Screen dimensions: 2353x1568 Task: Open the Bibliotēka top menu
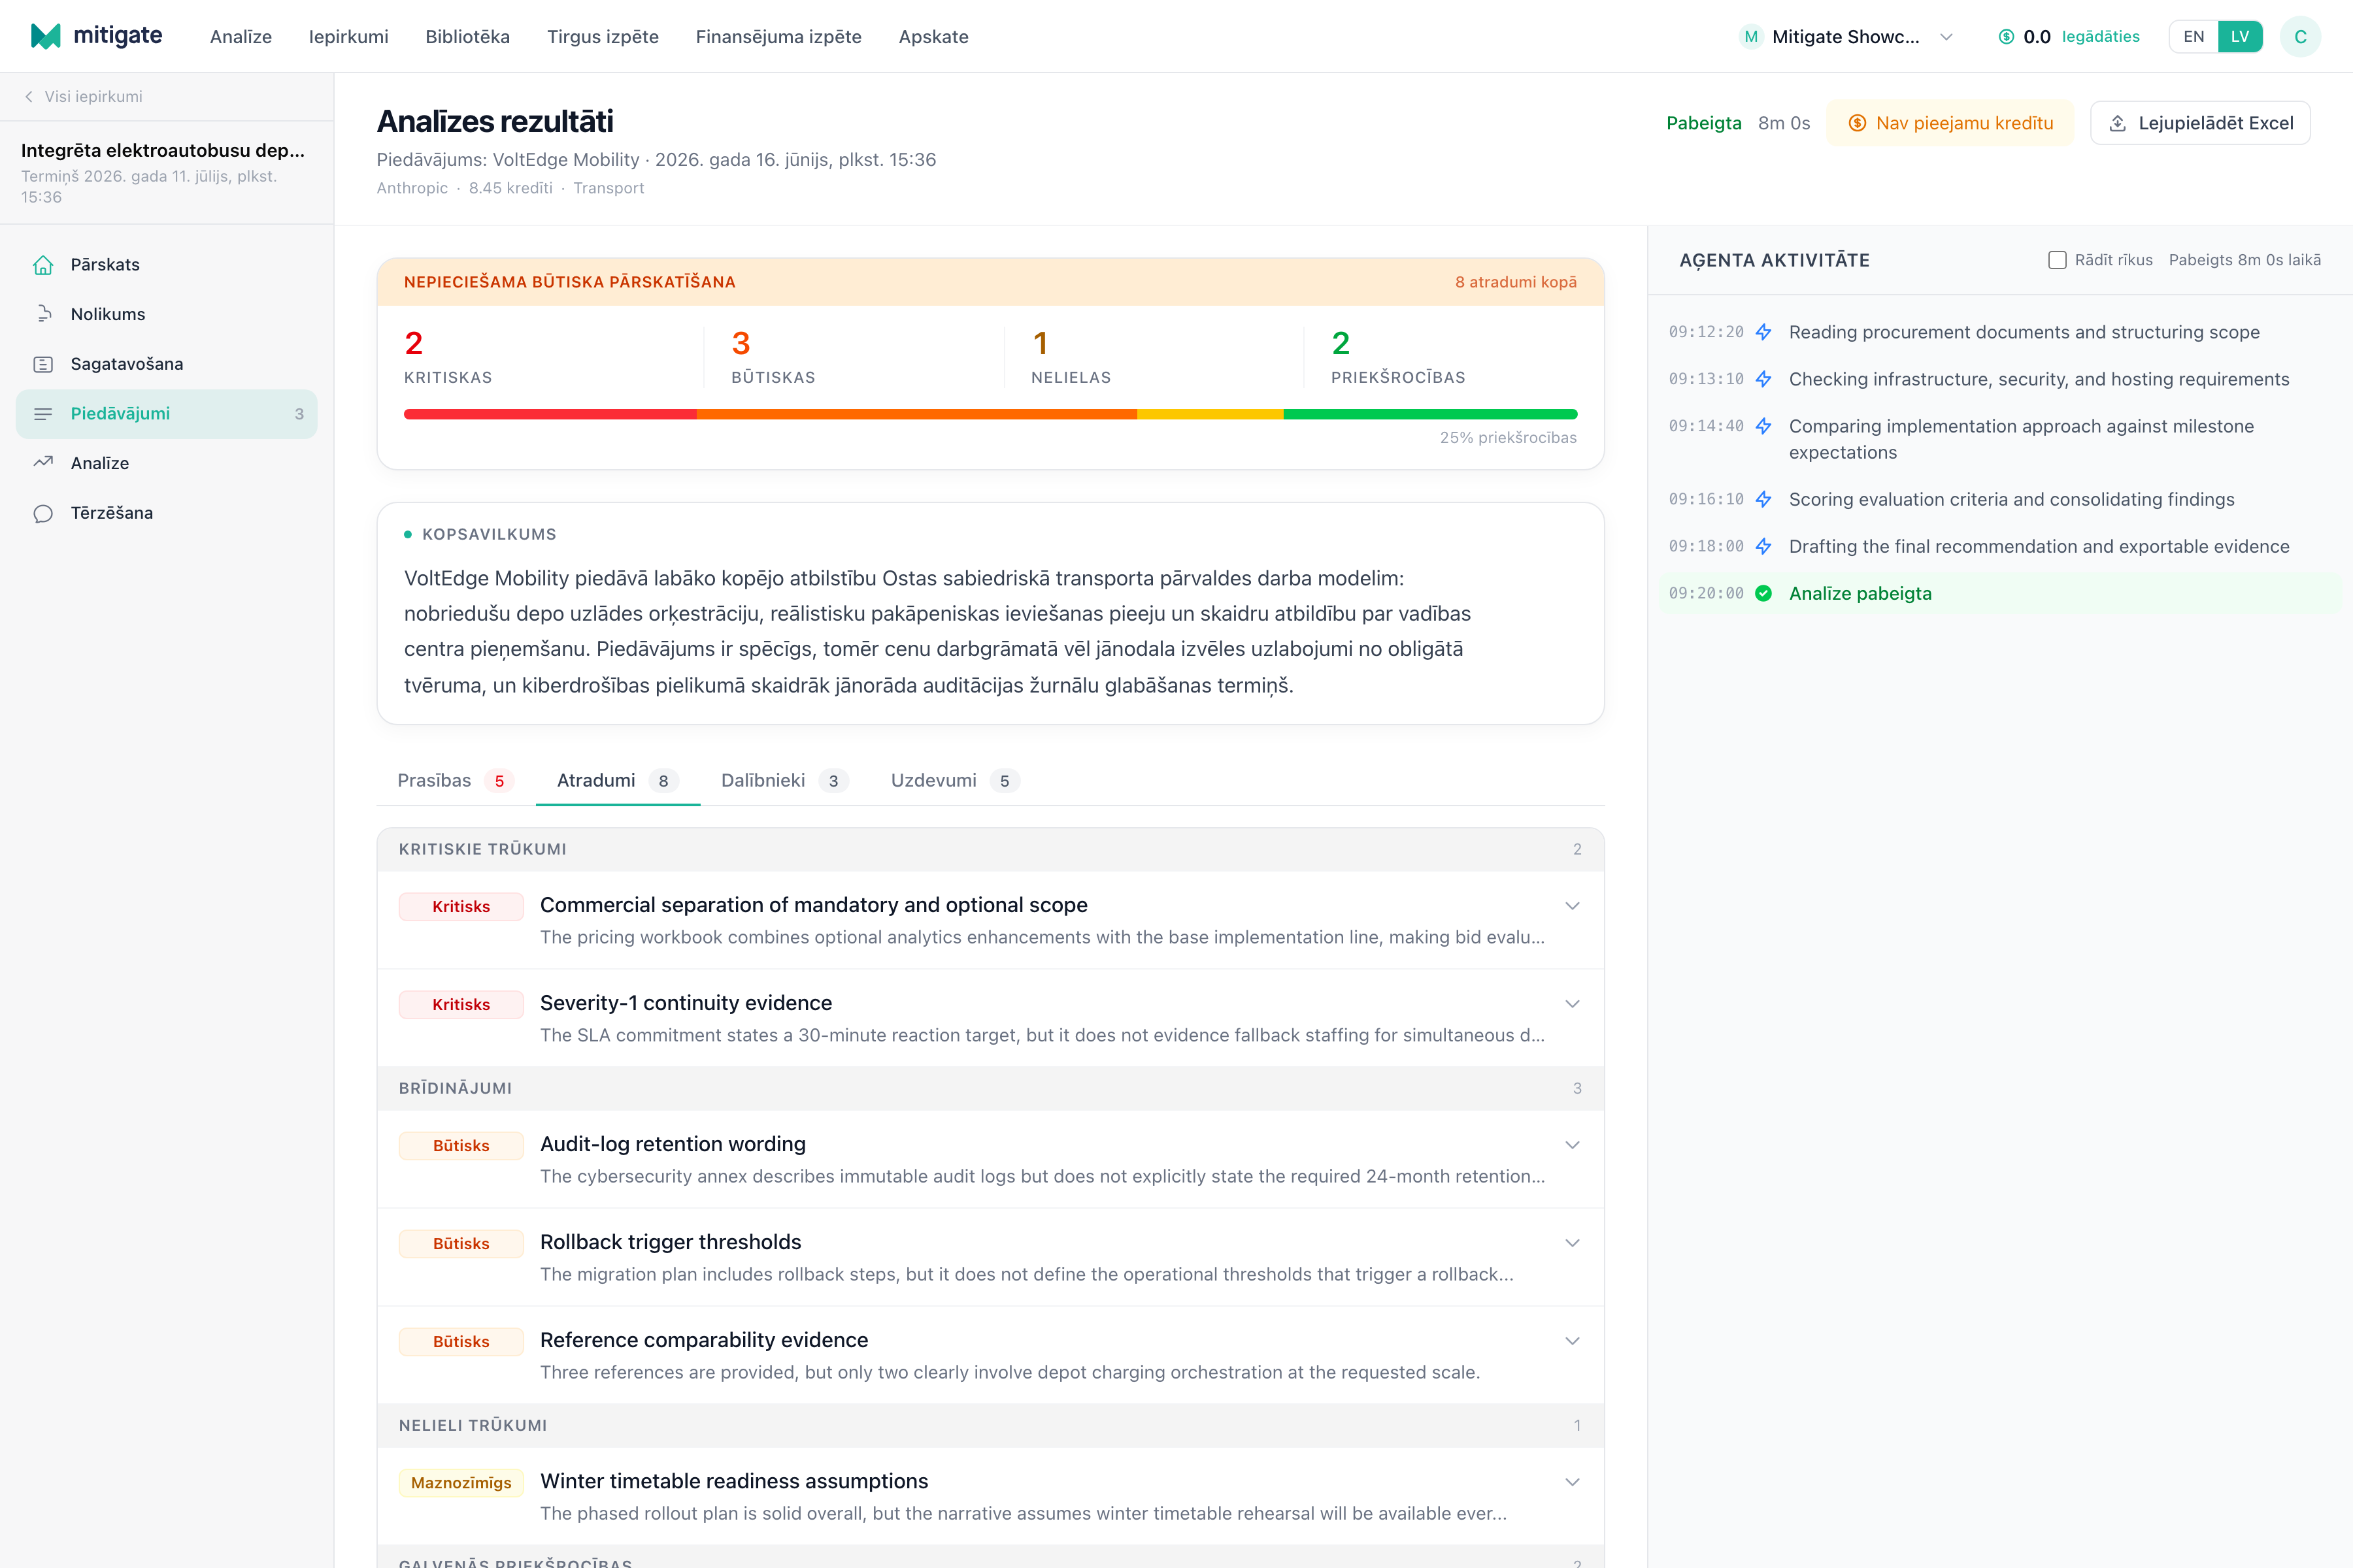[467, 37]
